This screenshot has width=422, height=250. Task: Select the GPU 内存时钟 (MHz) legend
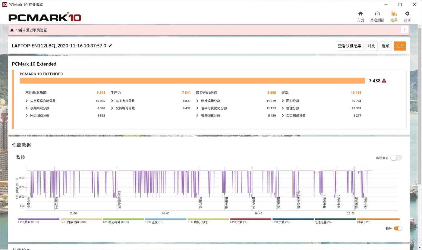pyautogui.click(x=81, y=221)
